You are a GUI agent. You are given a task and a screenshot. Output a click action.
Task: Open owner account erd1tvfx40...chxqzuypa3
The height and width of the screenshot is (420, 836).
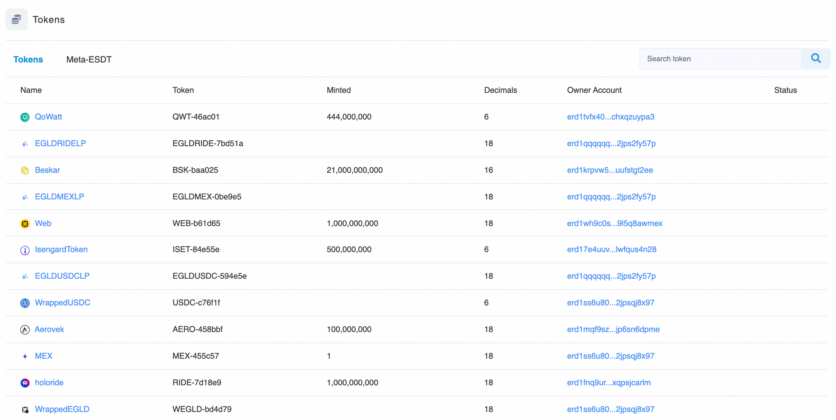point(611,117)
